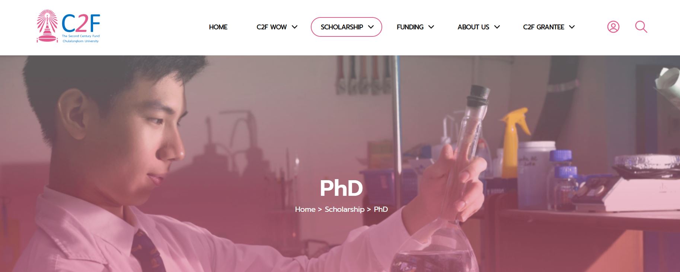Expand the C2F WOW chevron arrow

[x=294, y=27]
